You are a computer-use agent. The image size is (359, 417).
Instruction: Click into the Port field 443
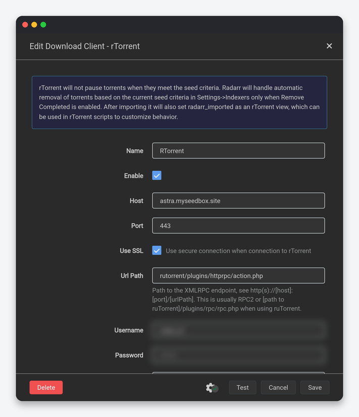[238, 226]
